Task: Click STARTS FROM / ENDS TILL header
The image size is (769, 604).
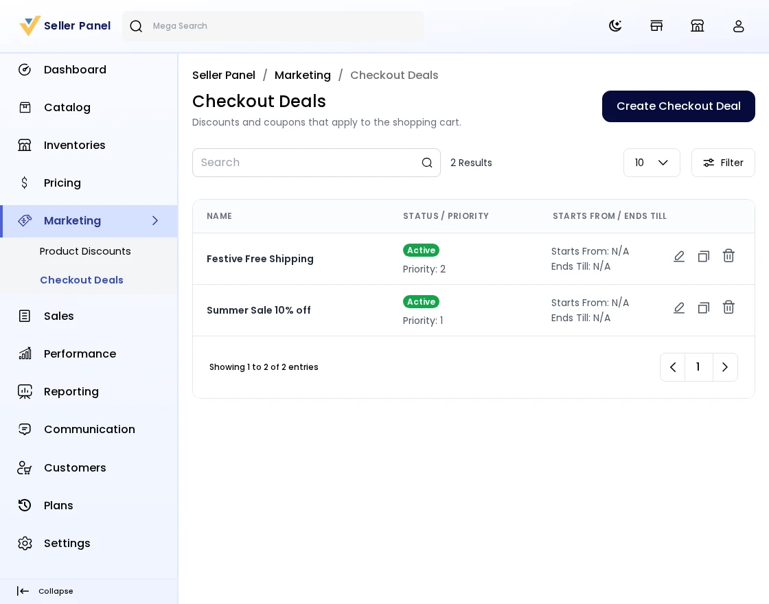Action: point(610,216)
